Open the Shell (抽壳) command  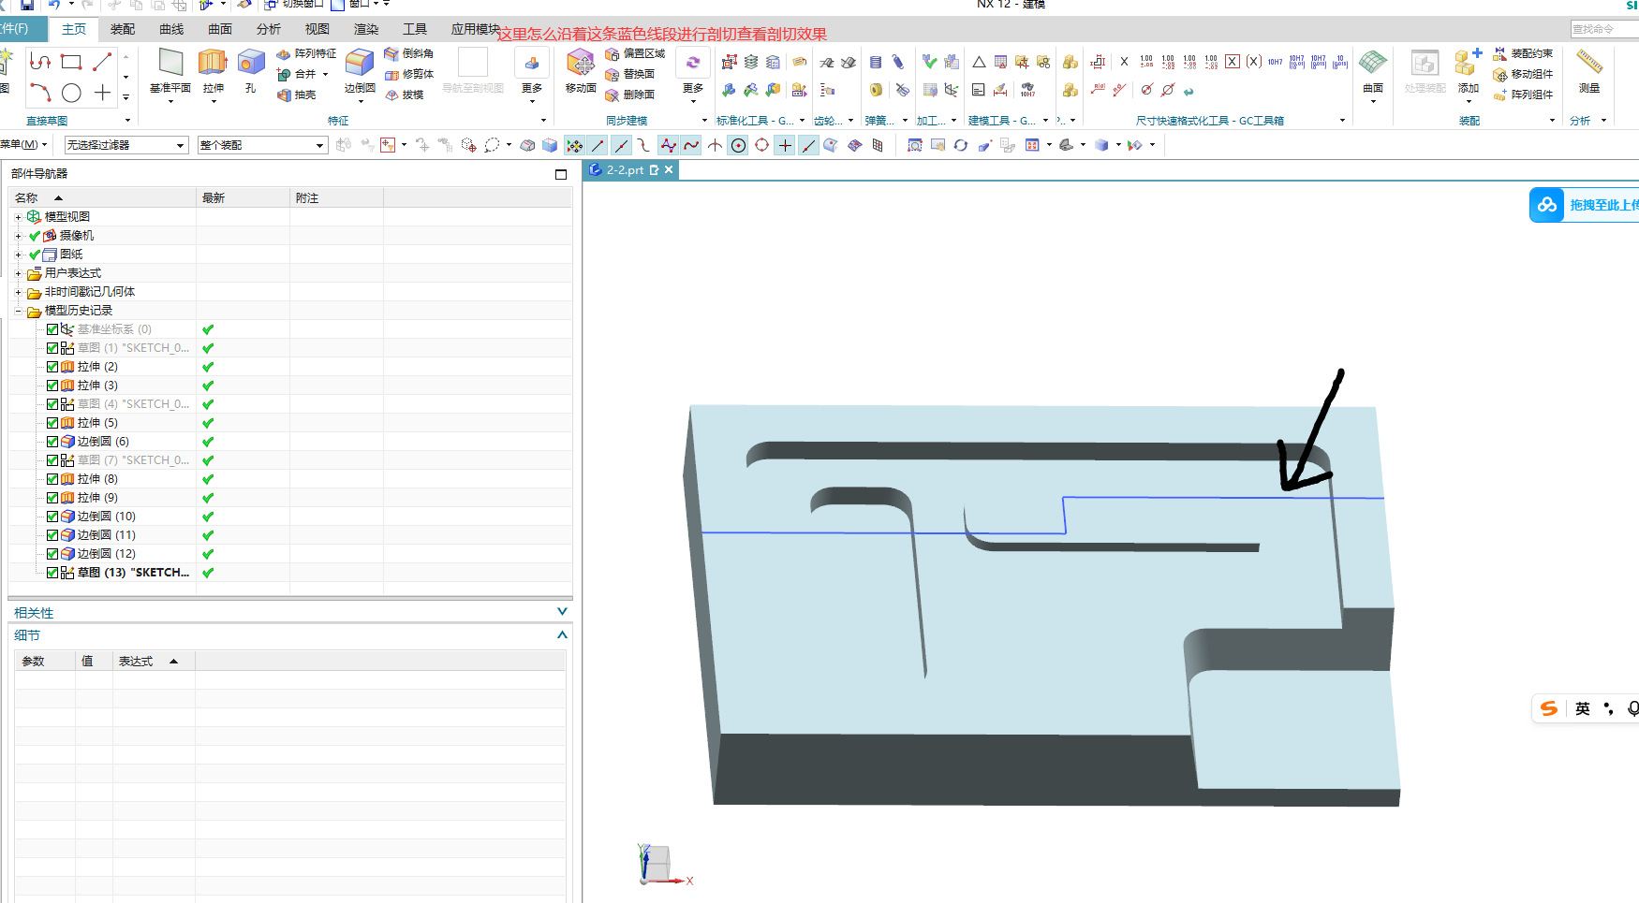pyautogui.click(x=297, y=95)
